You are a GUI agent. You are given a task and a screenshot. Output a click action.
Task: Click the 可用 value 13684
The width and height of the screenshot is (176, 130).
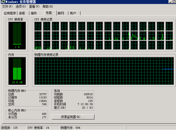coord(43,101)
